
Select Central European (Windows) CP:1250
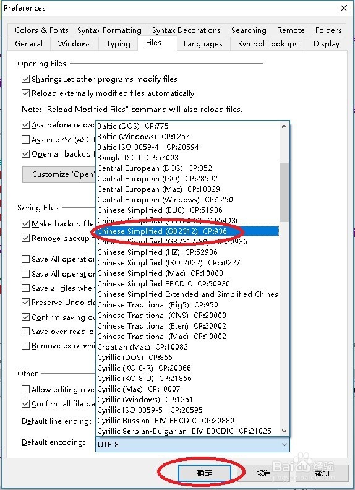pyautogui.click(x=187, y=200)
